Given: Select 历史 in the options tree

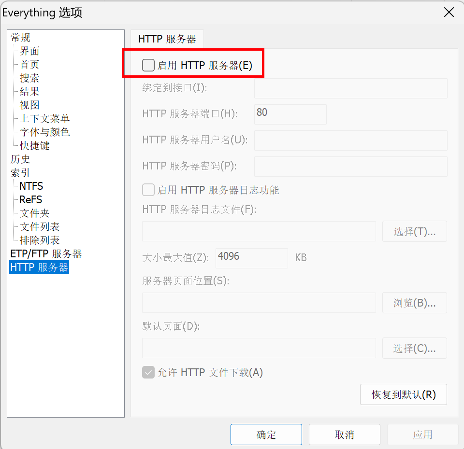Looking at the screenshot, I should tap(20, 159).
